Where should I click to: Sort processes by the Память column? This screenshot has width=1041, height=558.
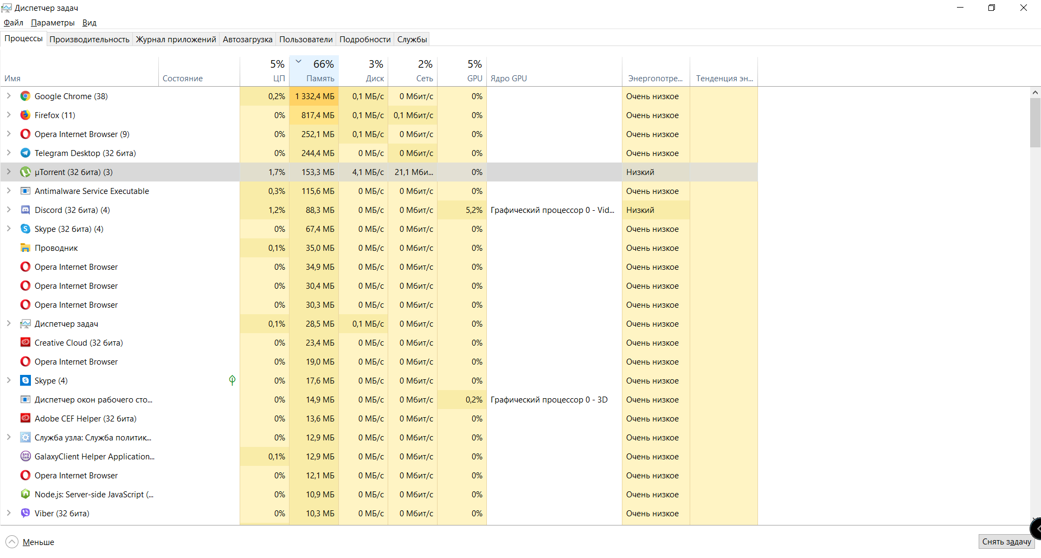click(320, 79)
